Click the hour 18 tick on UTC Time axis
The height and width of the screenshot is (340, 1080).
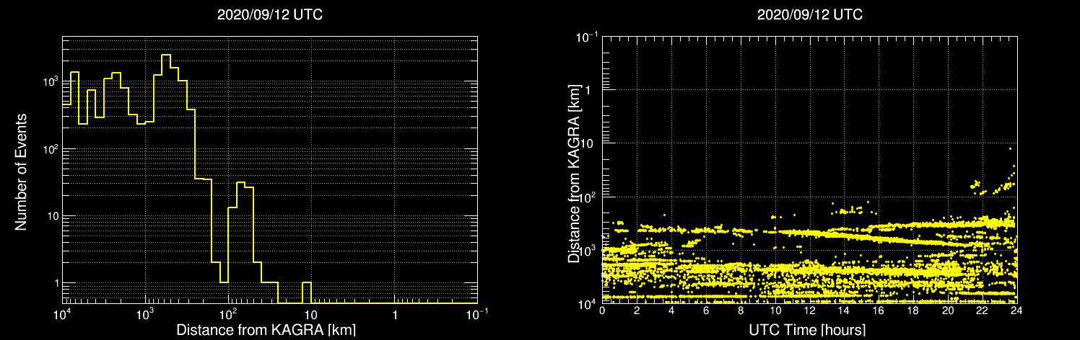coord(913,313)
